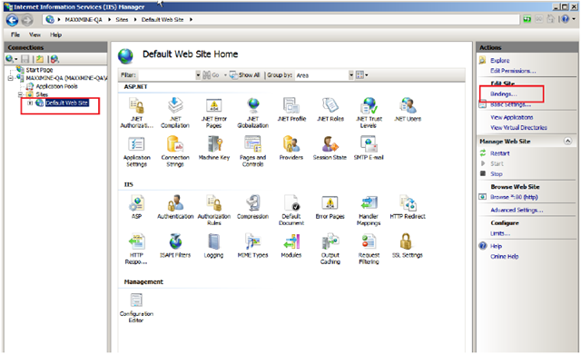Open .NET Roles feature
Viewport: 581px width, 354px height.
(x=330, y=110)
